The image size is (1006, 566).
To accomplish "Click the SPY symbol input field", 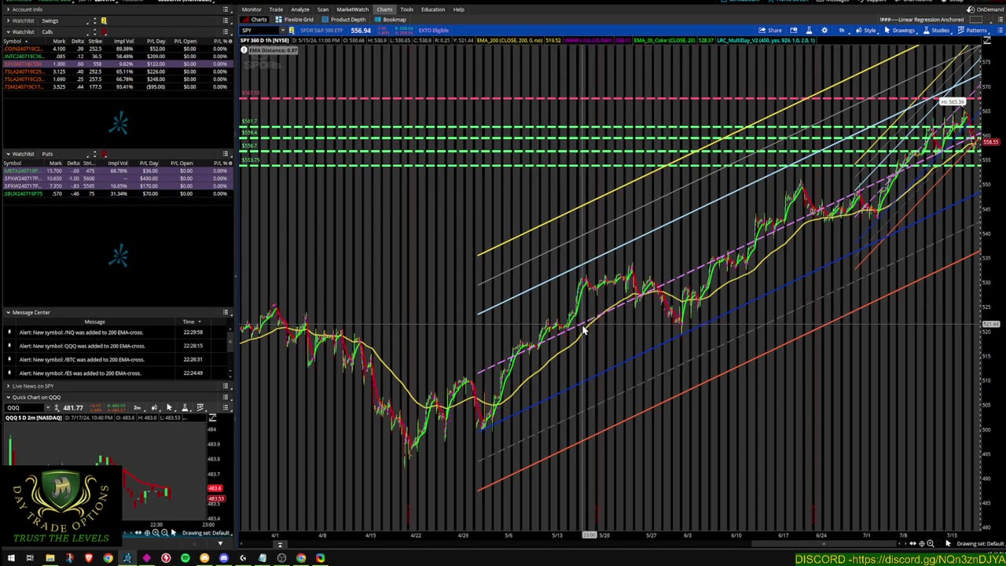I will coord(259,30).
